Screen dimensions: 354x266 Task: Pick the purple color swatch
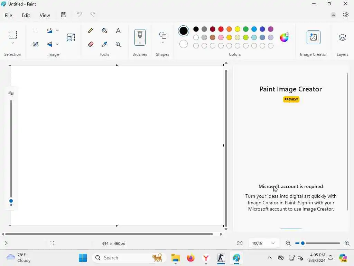pyautogui.click(x=270, y=29)
